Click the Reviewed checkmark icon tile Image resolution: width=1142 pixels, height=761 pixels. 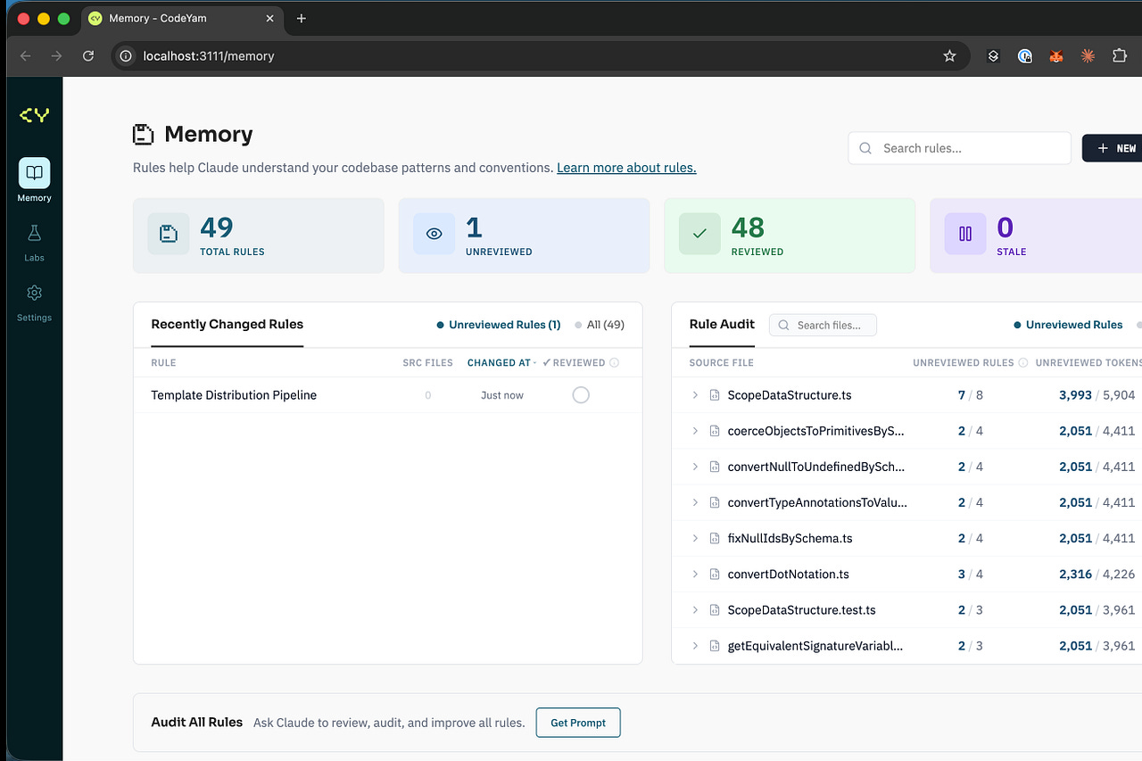(699, 234)
